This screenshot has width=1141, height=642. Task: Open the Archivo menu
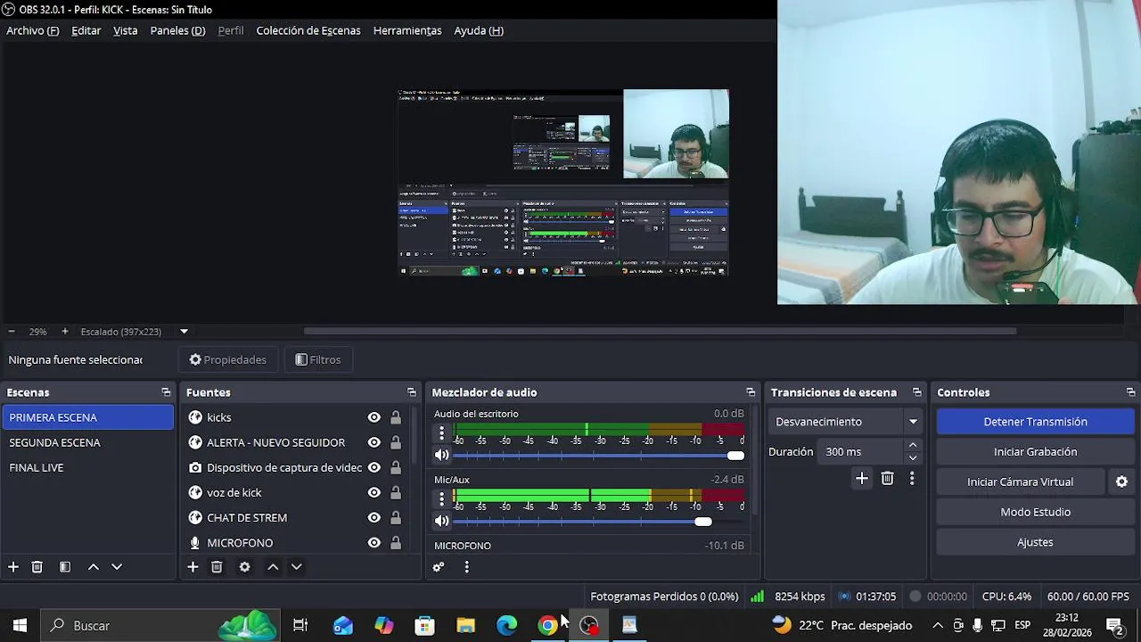pyautogui.click(x=33, y=30)
